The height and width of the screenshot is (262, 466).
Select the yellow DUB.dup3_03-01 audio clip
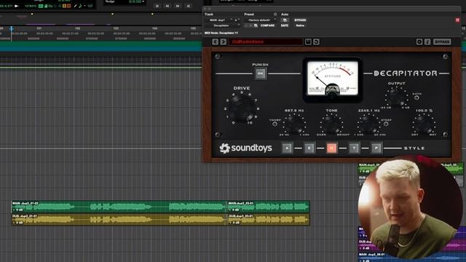pos(269,220)
